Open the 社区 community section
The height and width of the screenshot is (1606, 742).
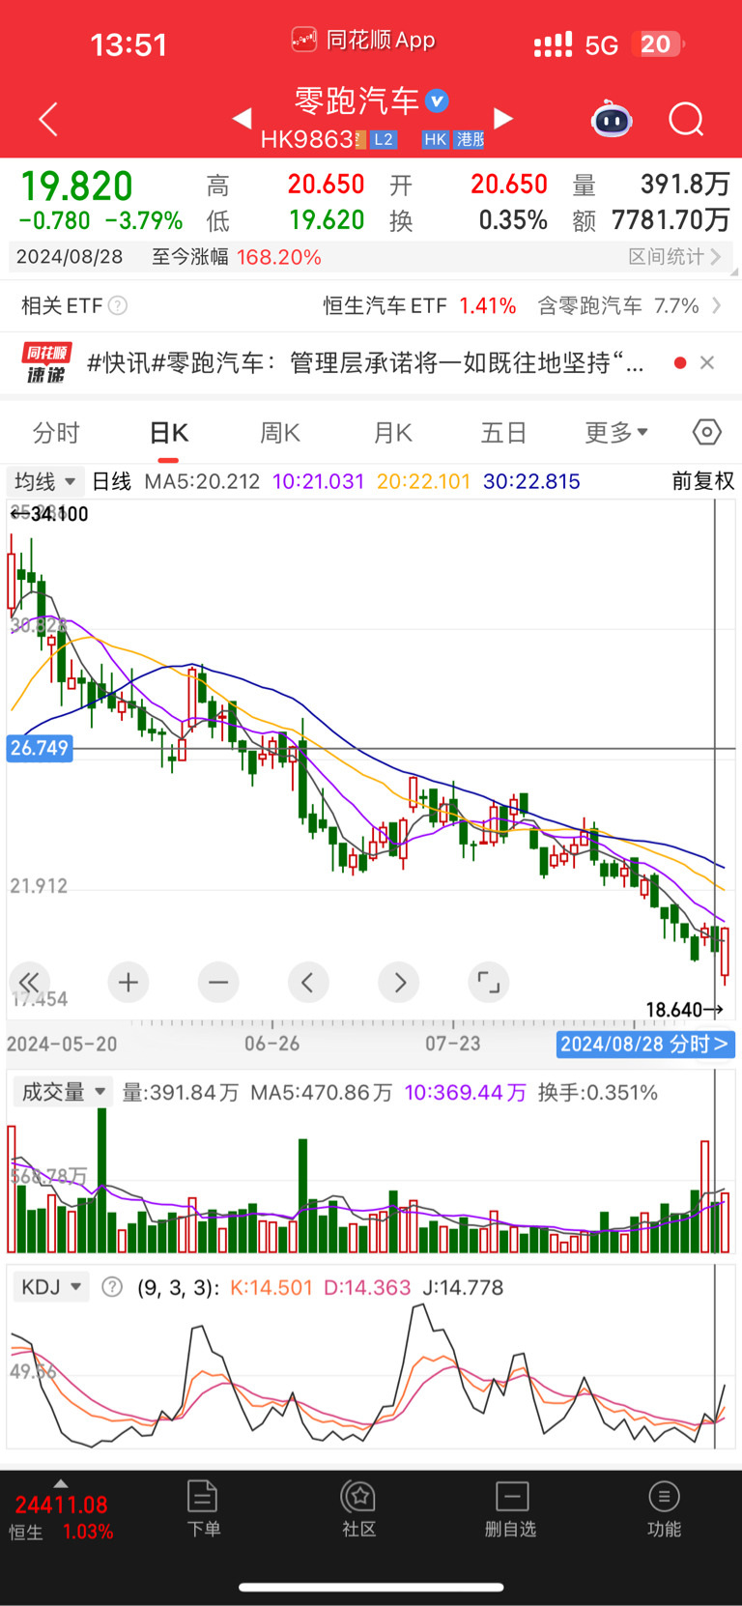358,1509
